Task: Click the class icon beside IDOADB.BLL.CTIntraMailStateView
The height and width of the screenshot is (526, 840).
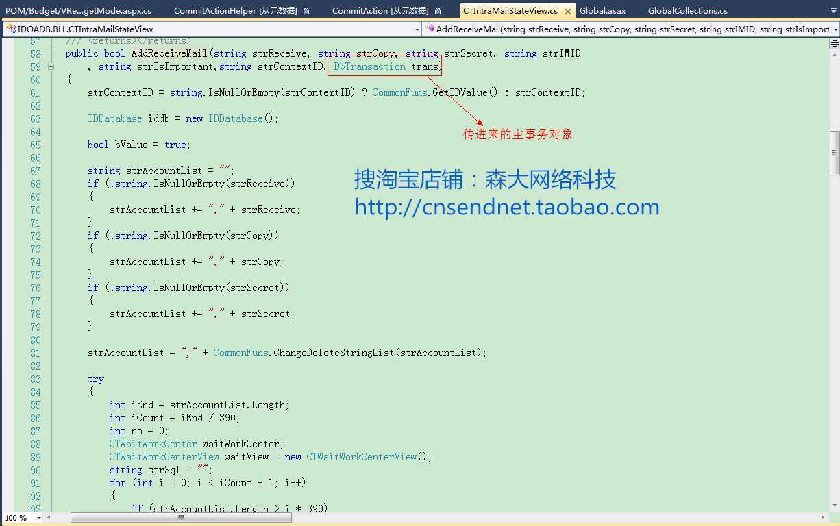Action: (10, 29)
